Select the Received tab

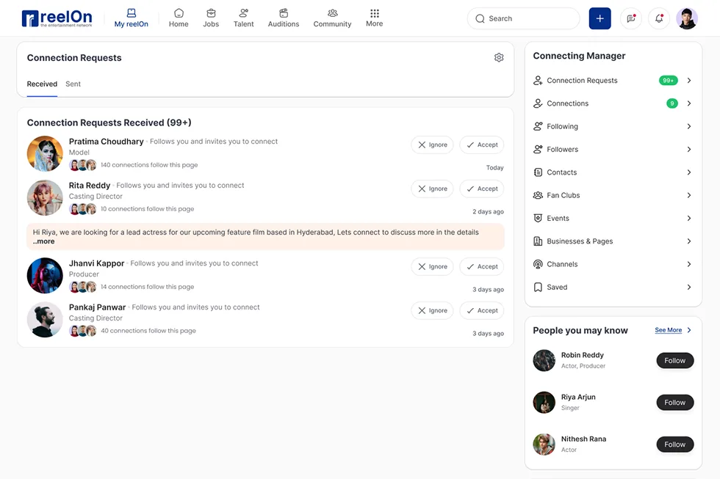pos(42,84)
